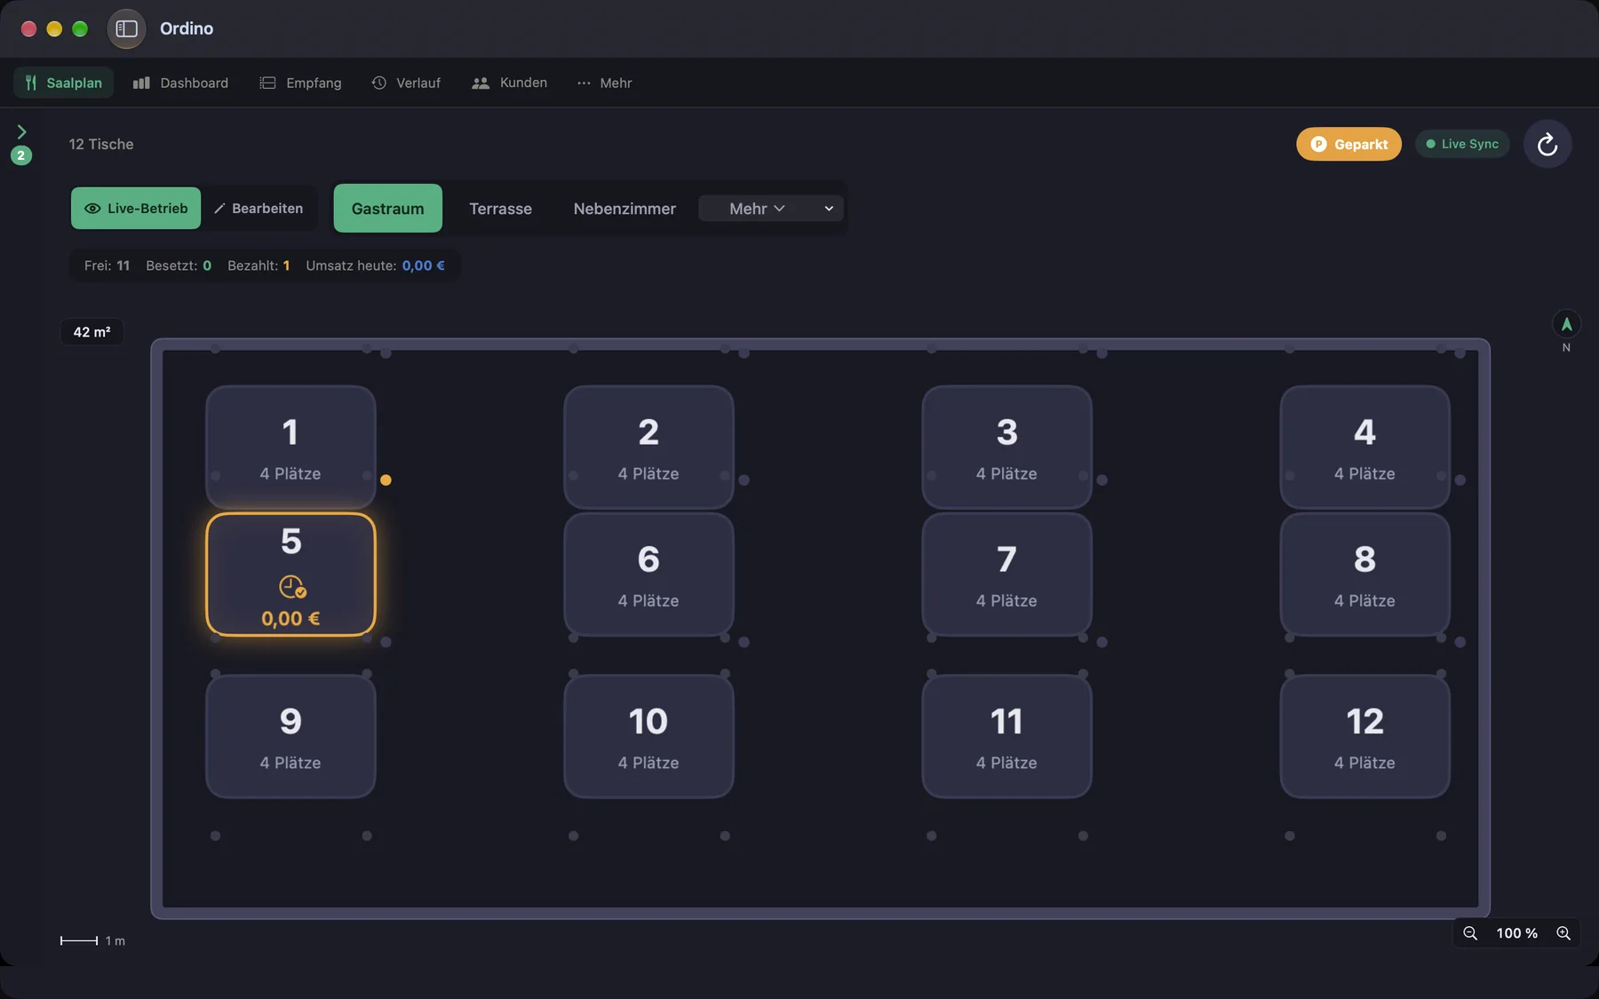Select table 9
This screenshot has height=999, width=1599.
(x=290, y=736)
